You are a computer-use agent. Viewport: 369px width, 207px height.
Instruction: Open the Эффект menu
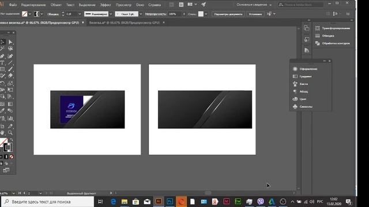[x=105, y=5]
